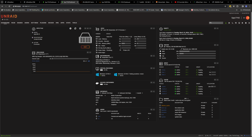Open the green lock icon in header toolbar

coord(226,23)
